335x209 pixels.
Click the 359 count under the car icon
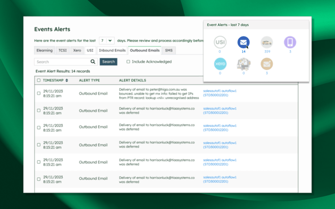pos(267,51)
